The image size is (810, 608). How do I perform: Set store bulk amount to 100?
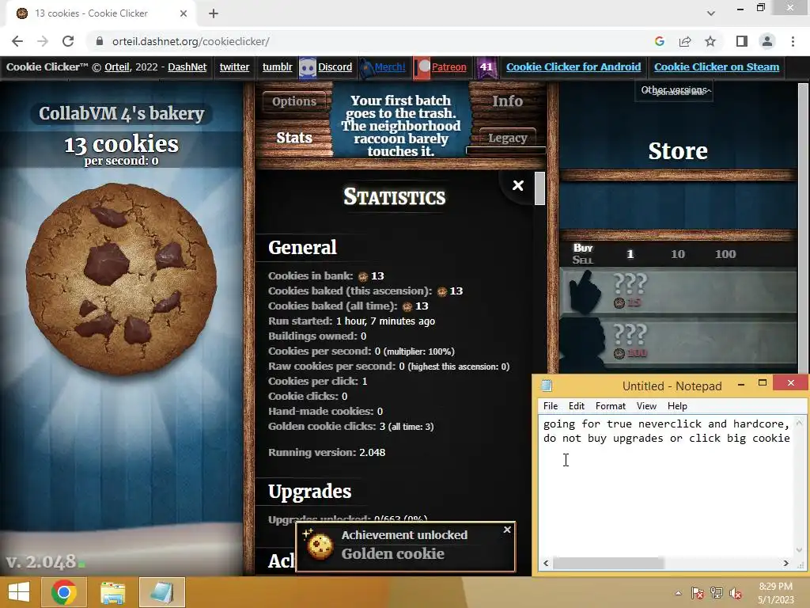click(725, 254)
